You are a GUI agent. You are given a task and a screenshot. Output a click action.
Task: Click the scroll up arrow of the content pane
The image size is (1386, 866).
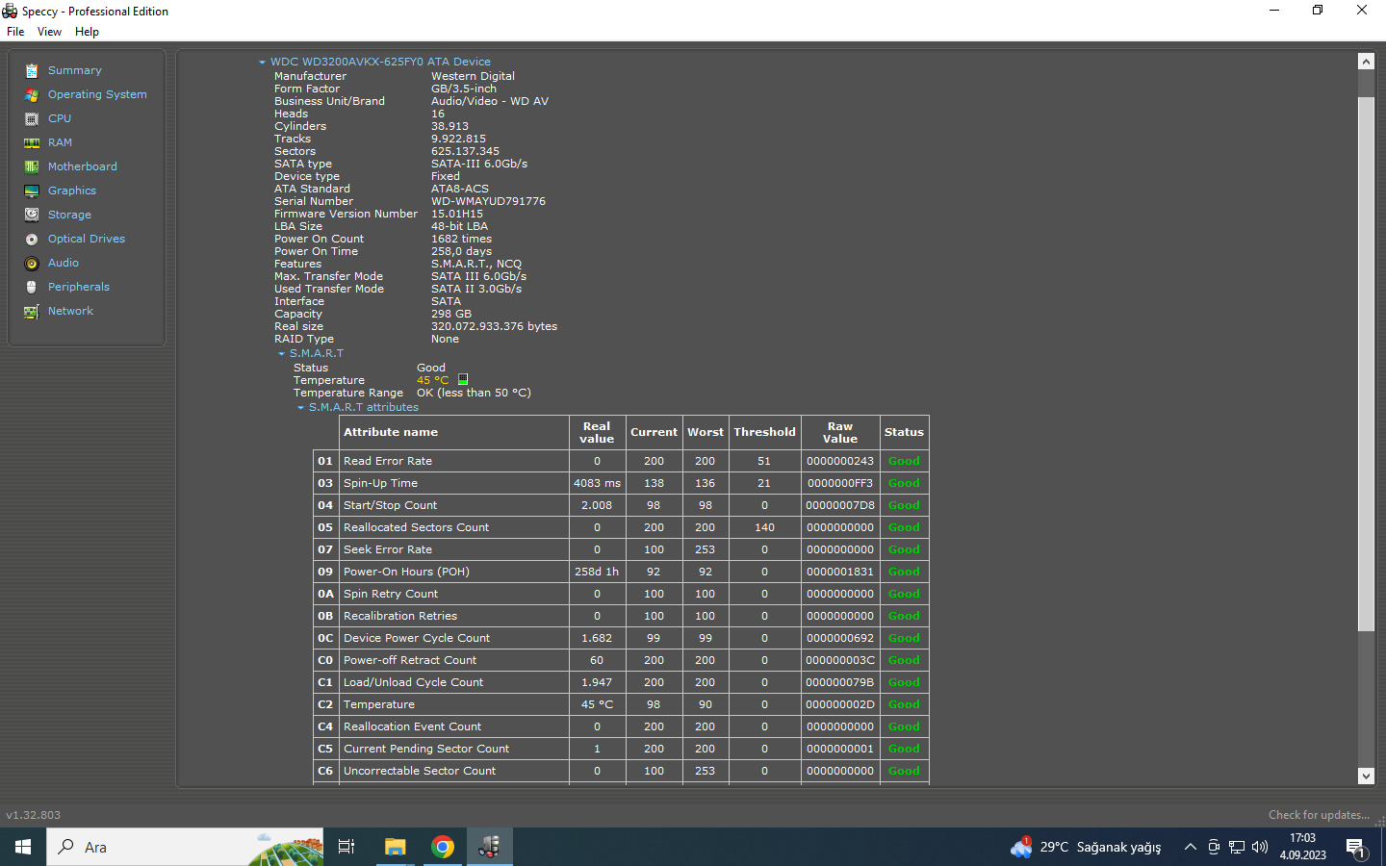point(1366,61)
